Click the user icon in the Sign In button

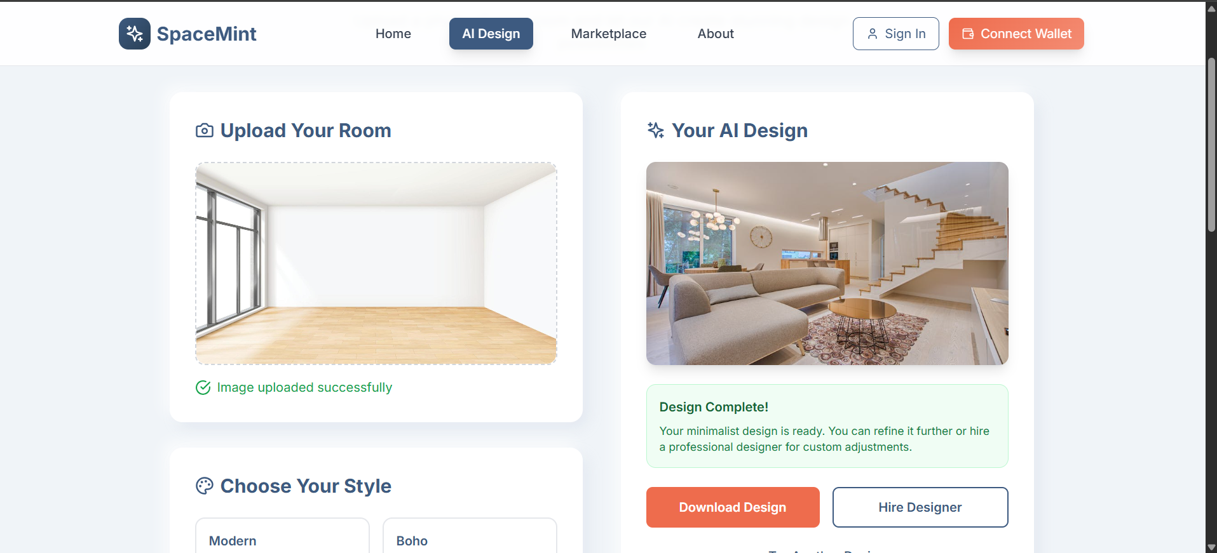click(873, 34)
